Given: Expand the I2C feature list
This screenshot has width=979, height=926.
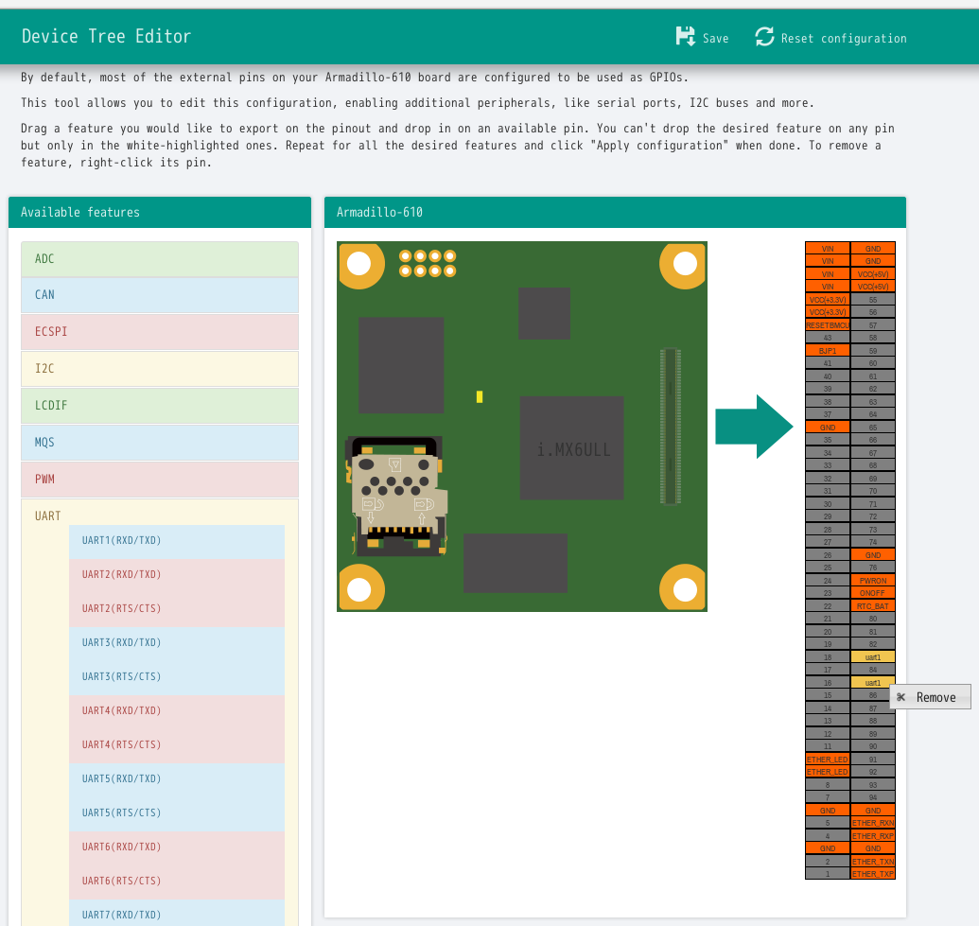Looking at the screenshot, I should pyautogui.click(x=160, y=369).
